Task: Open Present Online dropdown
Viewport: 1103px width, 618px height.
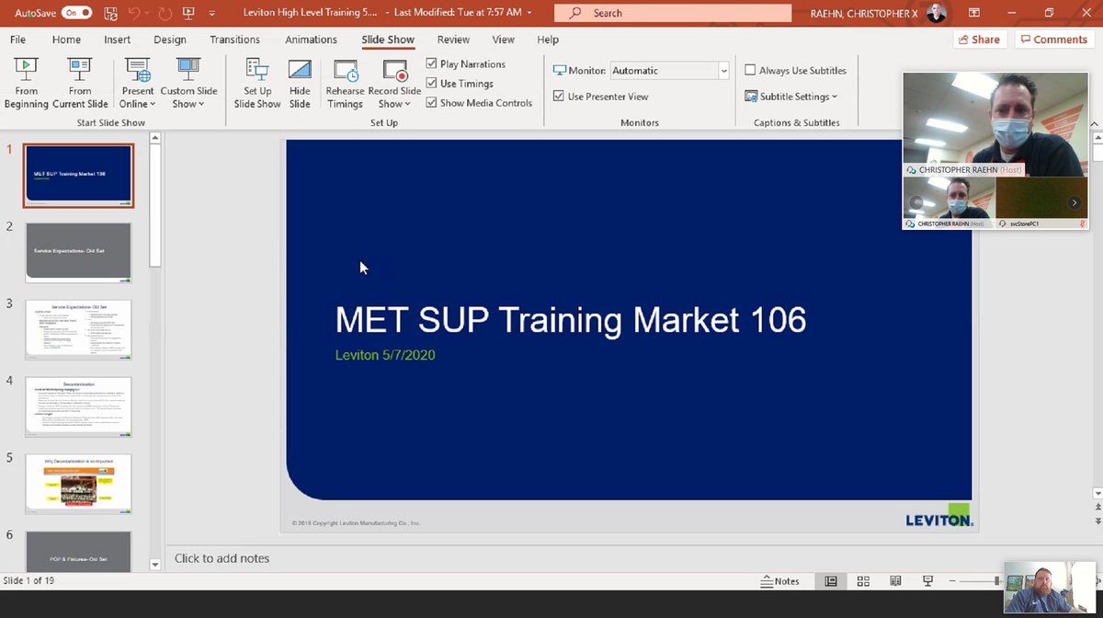Action: pos(138,83)
